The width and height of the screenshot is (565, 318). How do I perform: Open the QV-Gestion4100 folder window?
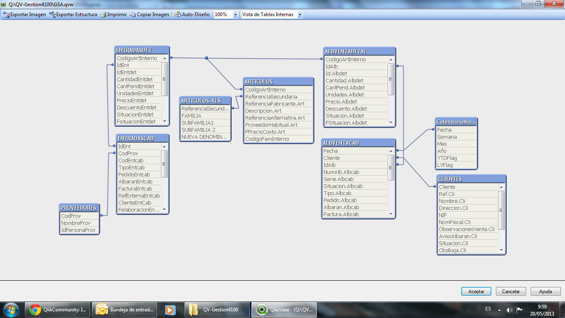[218, 309]
